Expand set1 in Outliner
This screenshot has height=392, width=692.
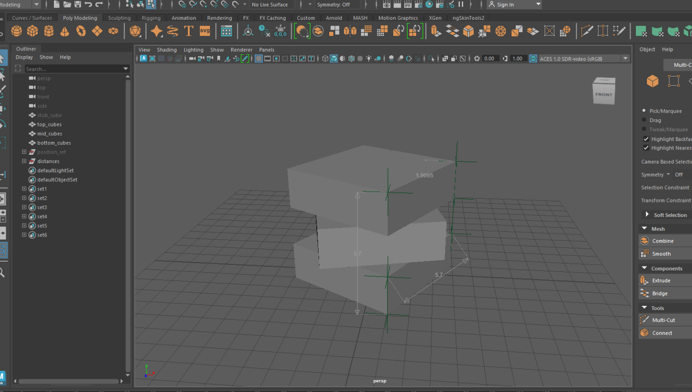point(24,189)
